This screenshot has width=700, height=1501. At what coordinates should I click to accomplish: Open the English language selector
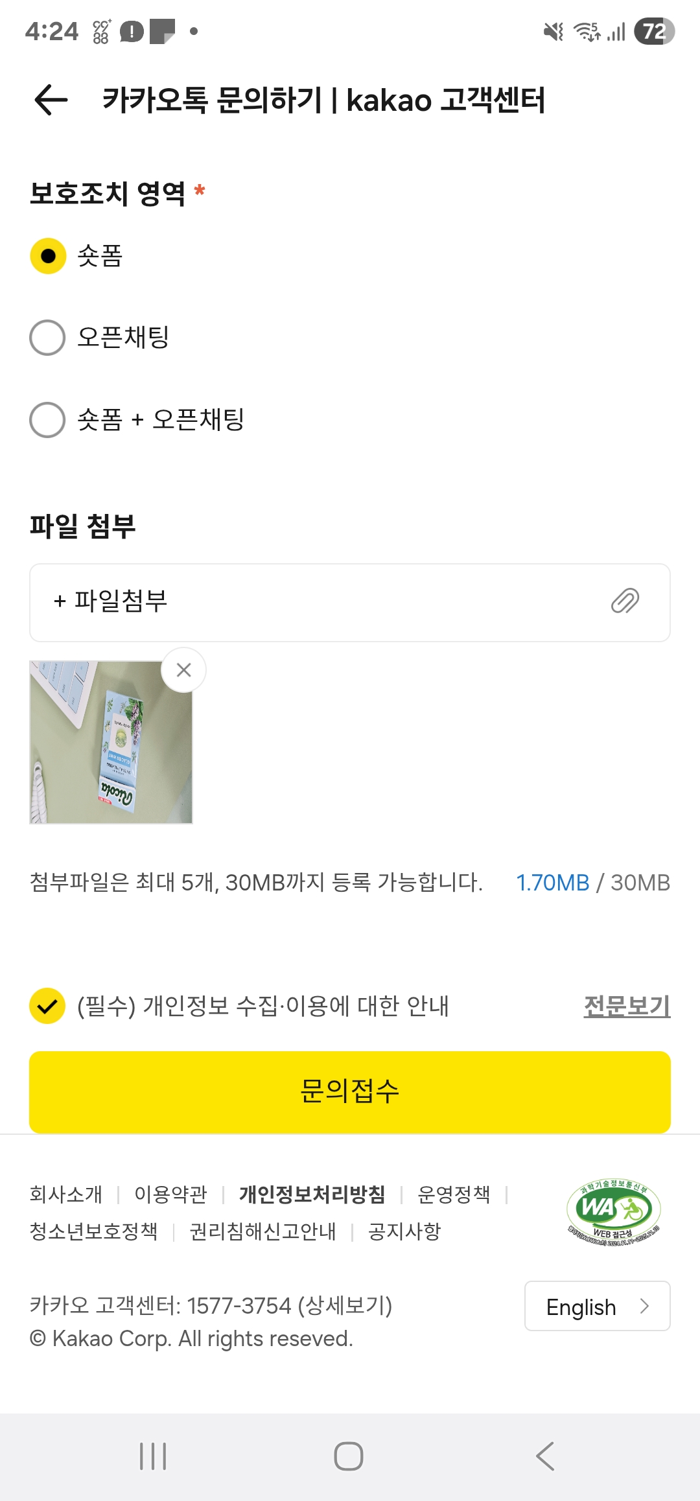(597, 1307)
